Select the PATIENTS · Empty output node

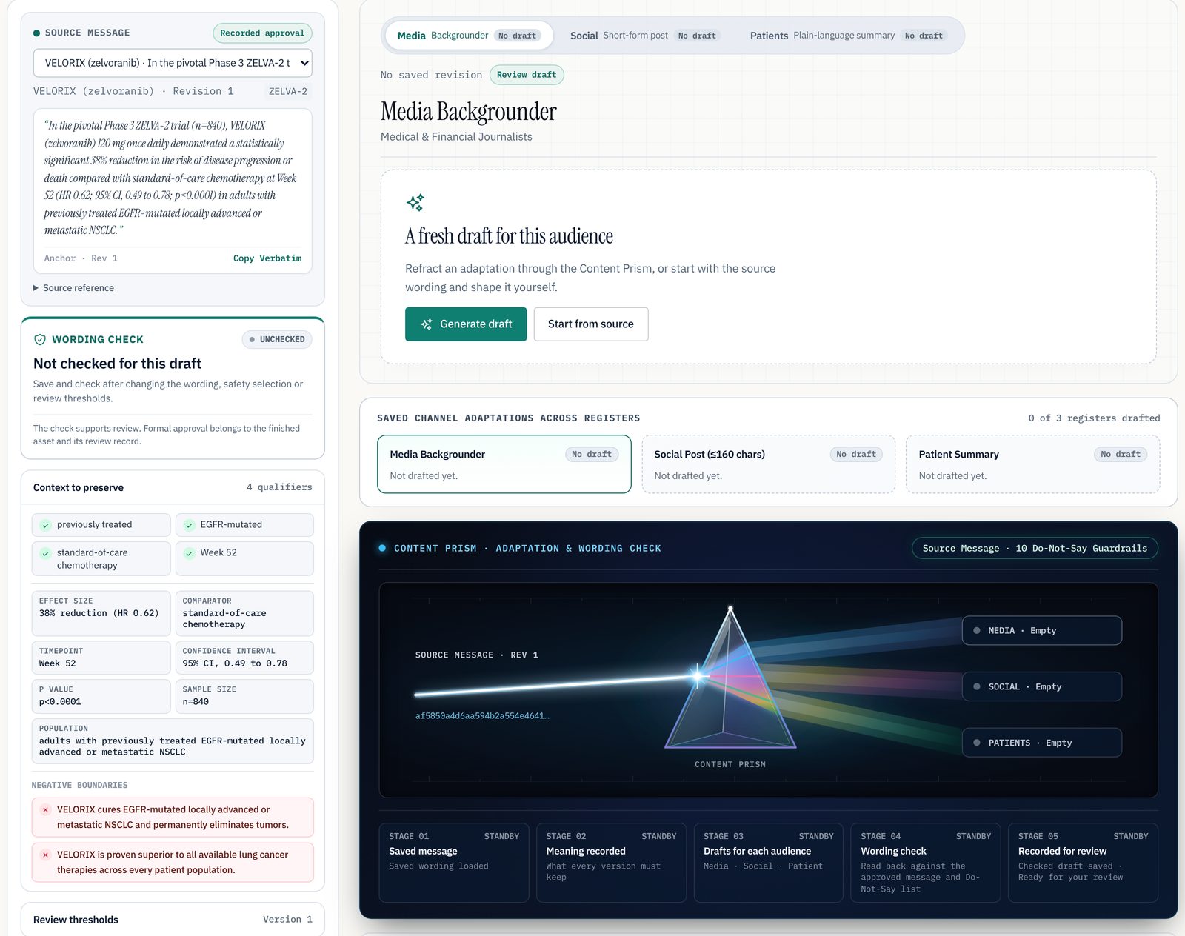[1042, 743]
